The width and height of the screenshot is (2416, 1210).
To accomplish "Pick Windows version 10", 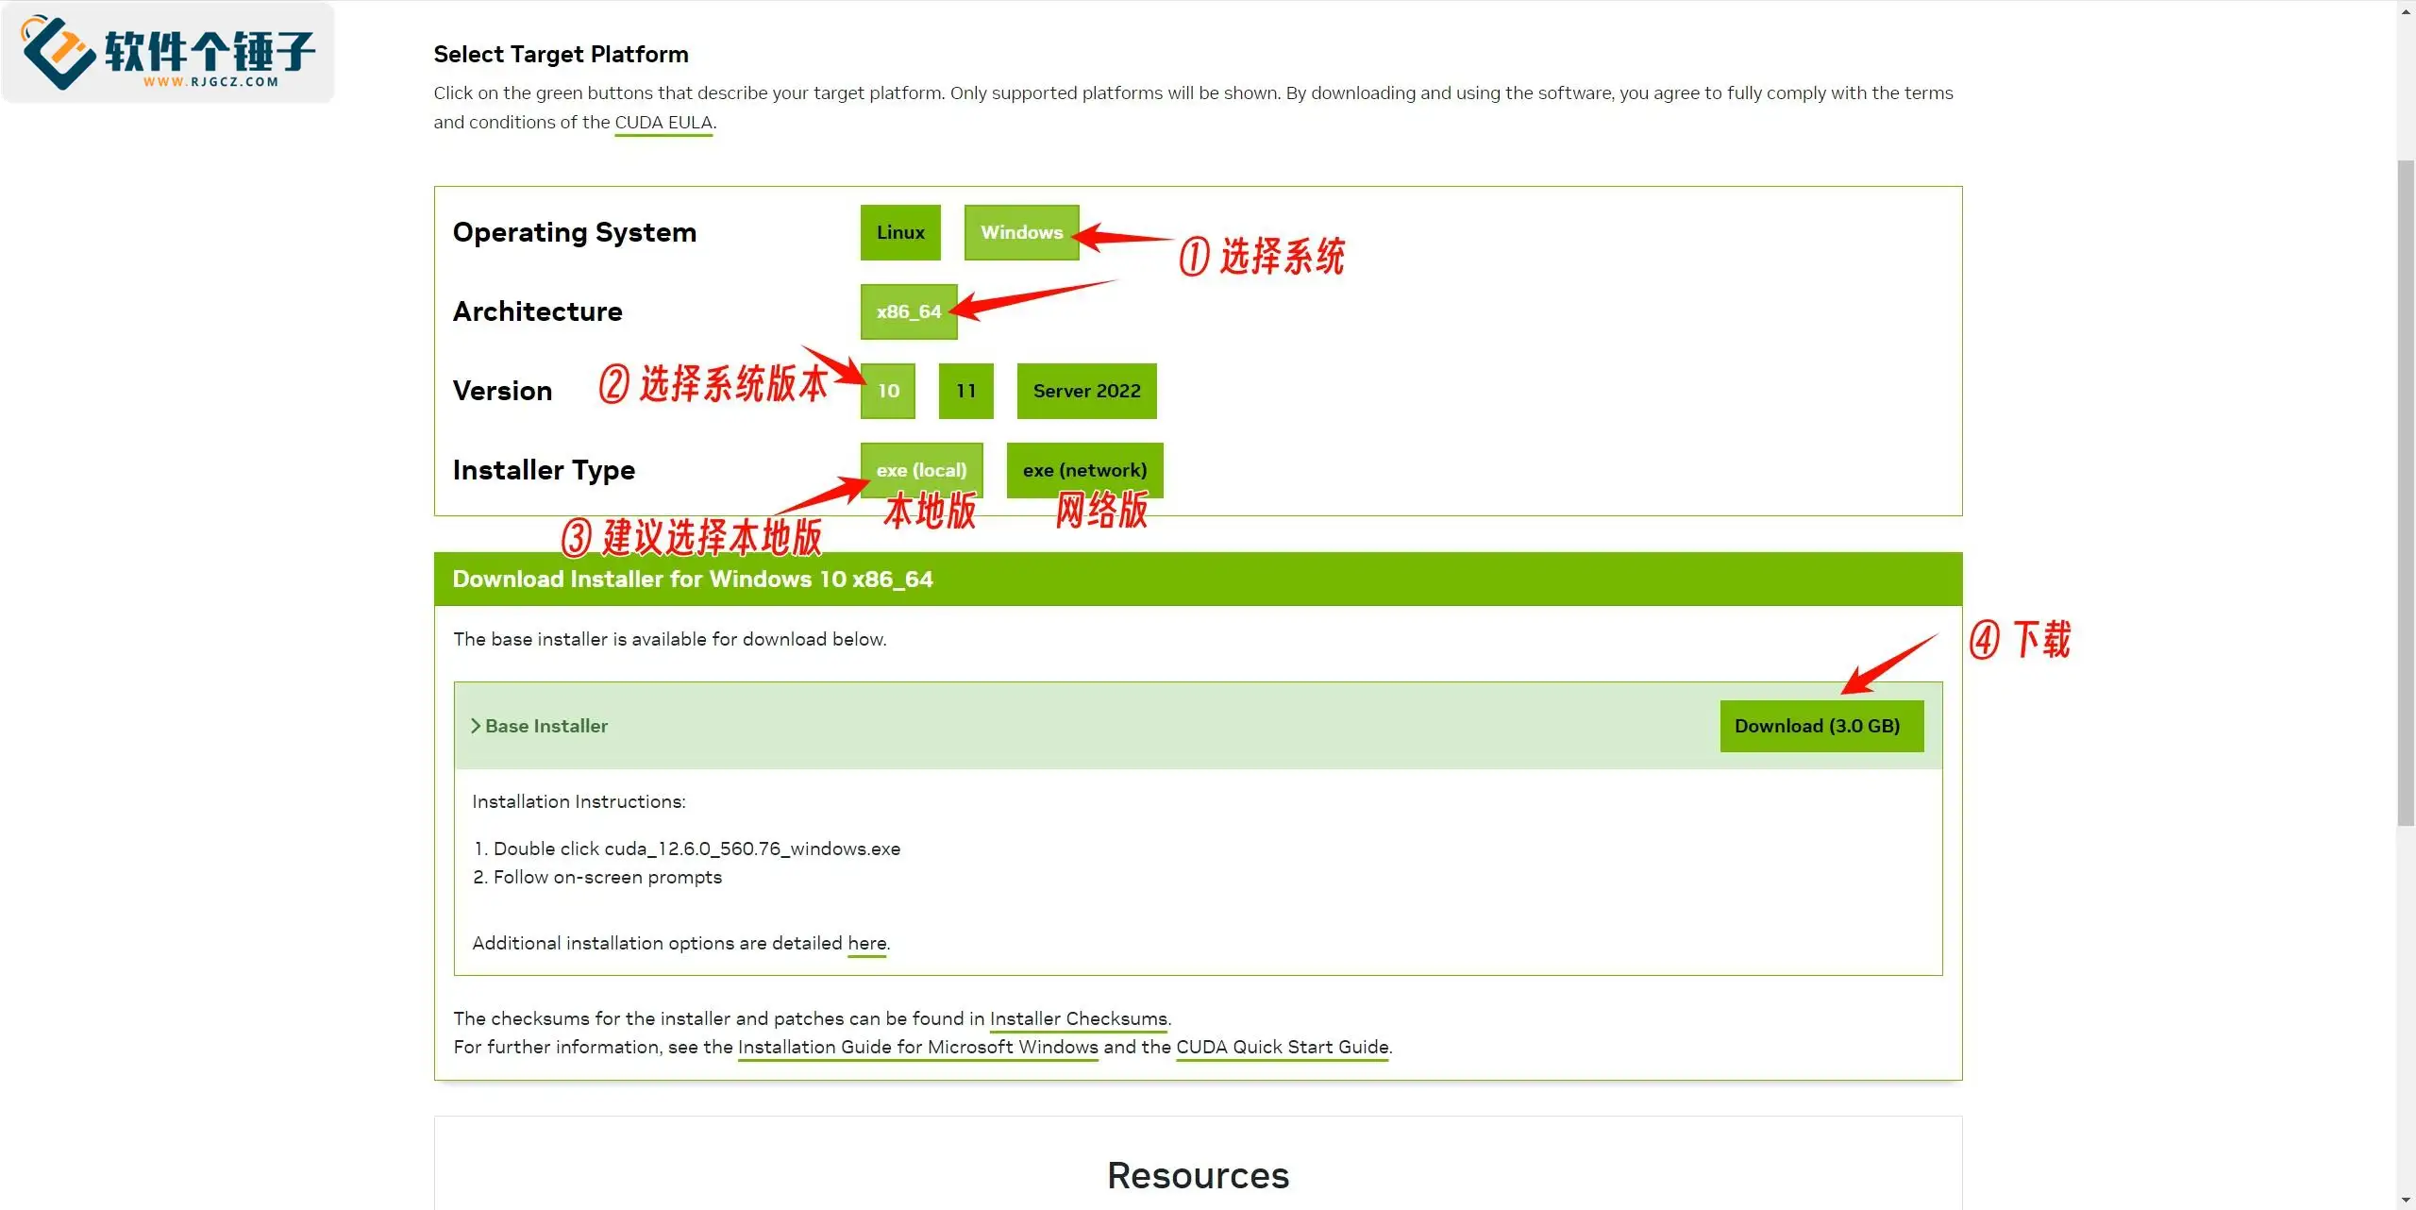I will tap(888, 391).
